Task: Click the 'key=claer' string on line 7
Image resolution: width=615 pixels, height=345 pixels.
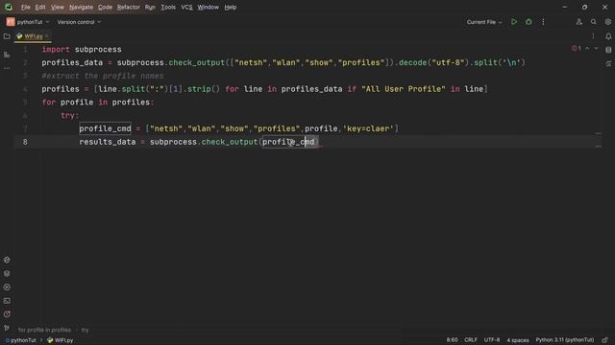Action: click(368, 128)
